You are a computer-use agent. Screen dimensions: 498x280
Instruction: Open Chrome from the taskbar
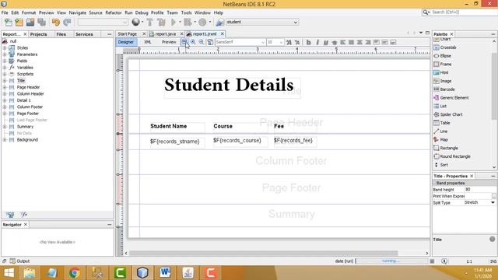75,273
